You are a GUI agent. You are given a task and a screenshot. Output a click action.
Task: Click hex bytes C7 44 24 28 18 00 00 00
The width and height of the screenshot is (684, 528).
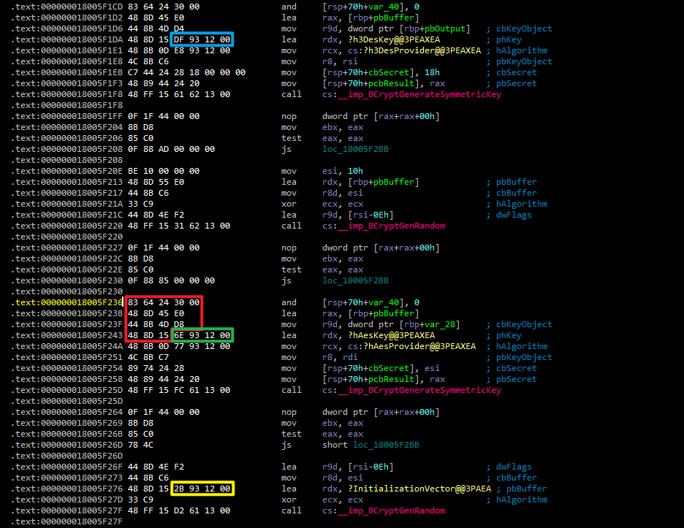point(186,72)
